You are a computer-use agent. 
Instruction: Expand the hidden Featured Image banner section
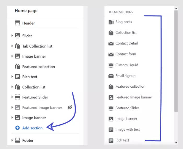point(12,107)
